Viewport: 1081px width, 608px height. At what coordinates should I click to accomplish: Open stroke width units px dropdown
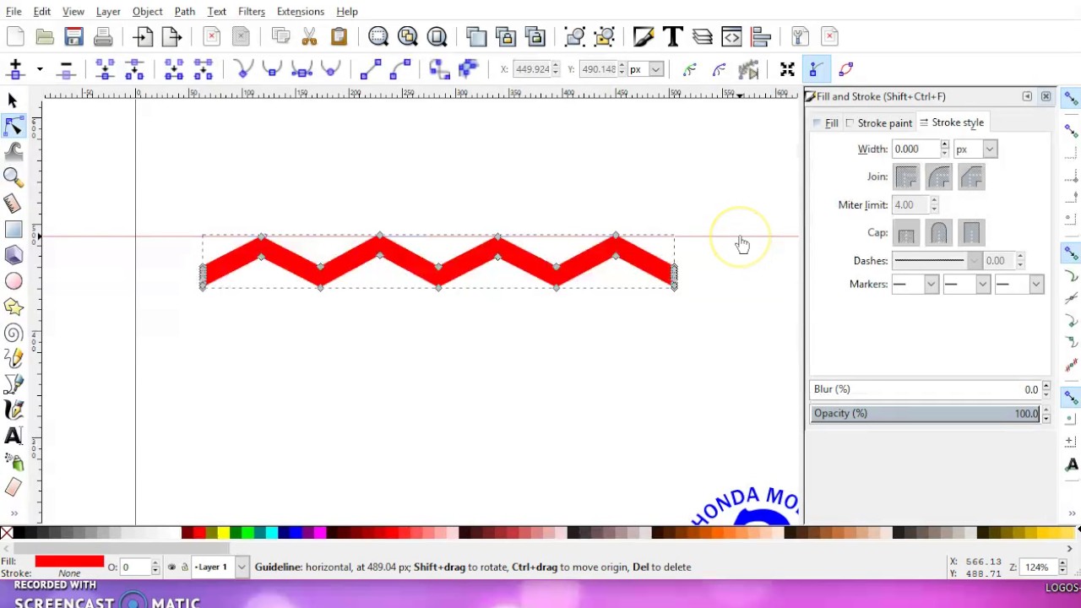click(x=990, y=149)
